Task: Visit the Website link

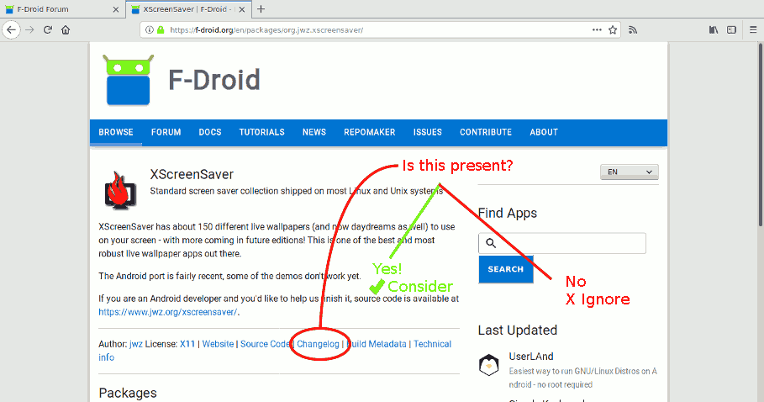Action: pyautogui.click(x=218, y=344)
